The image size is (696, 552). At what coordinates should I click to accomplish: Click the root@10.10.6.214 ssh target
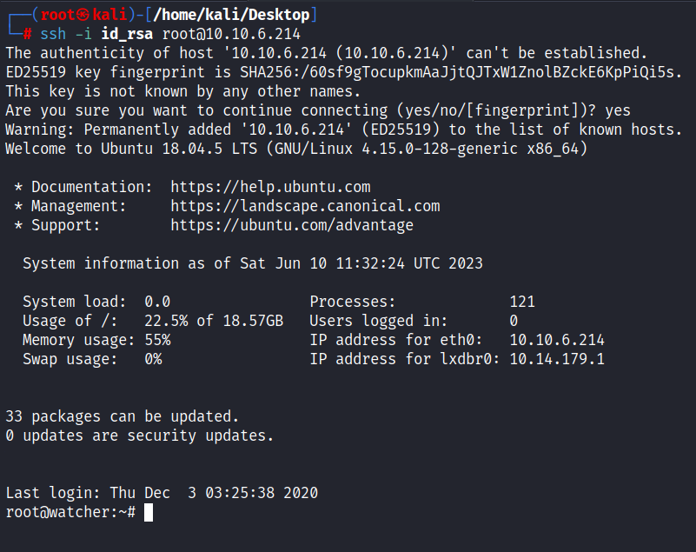click(231, 34)
